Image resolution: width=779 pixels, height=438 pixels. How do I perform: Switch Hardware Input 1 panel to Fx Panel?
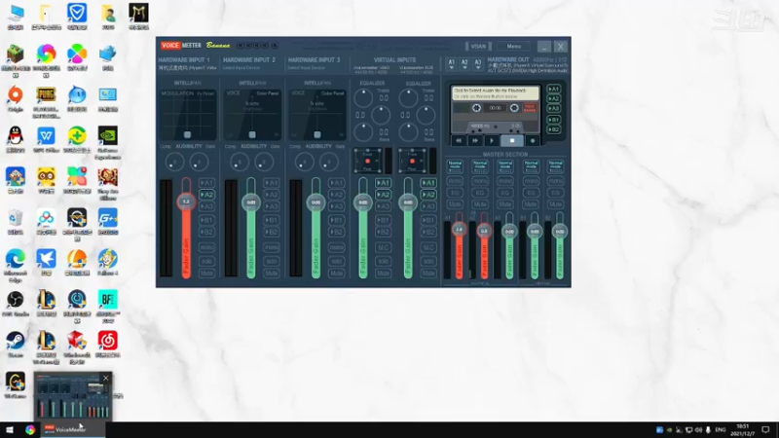[x=205, y=93]
